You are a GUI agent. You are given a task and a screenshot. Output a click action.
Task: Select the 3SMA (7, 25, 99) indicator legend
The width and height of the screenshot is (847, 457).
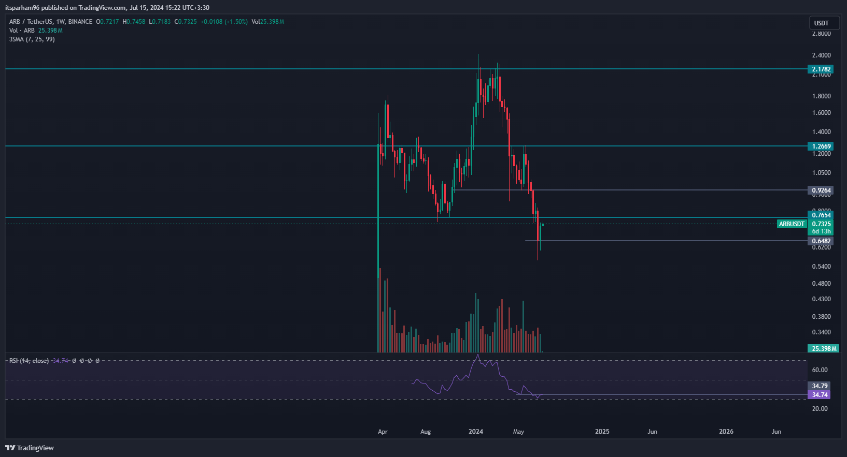(32, 39)
